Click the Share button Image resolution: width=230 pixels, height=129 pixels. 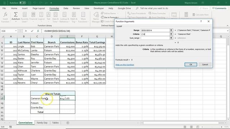(x=204, y=8)
